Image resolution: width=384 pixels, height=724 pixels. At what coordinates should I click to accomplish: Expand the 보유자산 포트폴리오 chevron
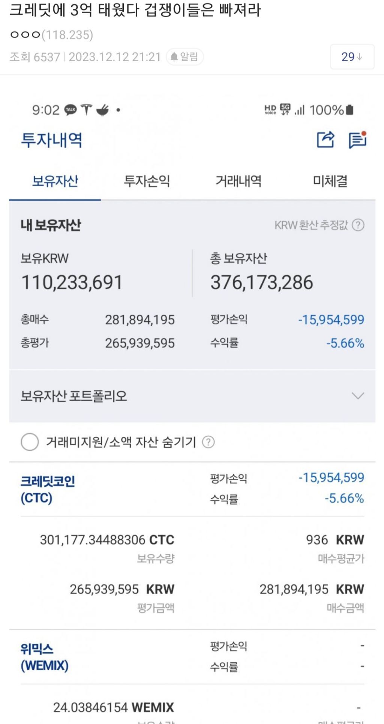point(358,396)
